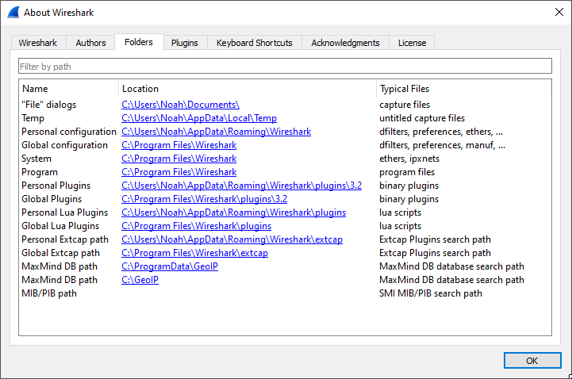Click the "capture files" typical files cell
Screen dimensions: 572x379
tap(405, 105)
